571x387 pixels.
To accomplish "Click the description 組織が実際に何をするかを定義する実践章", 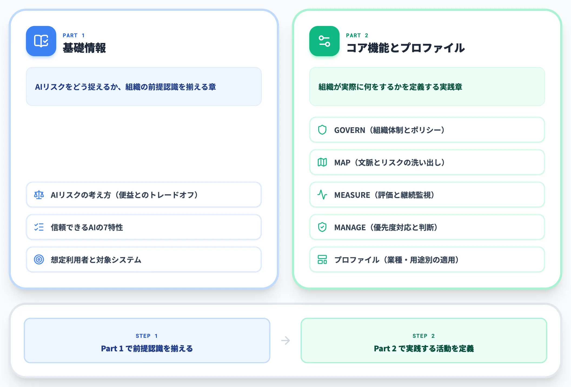I will tap(390, 87).
